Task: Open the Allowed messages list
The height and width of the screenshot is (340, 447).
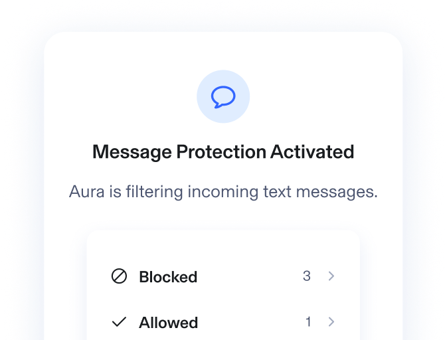Action: coord(223,322)
